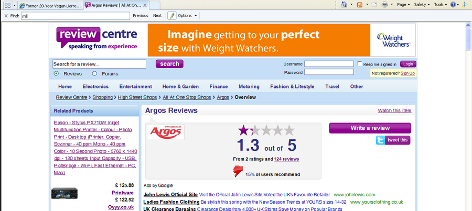This screenshot has height=211, width=472.
Task: Expand the tab list dropdown arrow
Action: (x=15, y=5)
